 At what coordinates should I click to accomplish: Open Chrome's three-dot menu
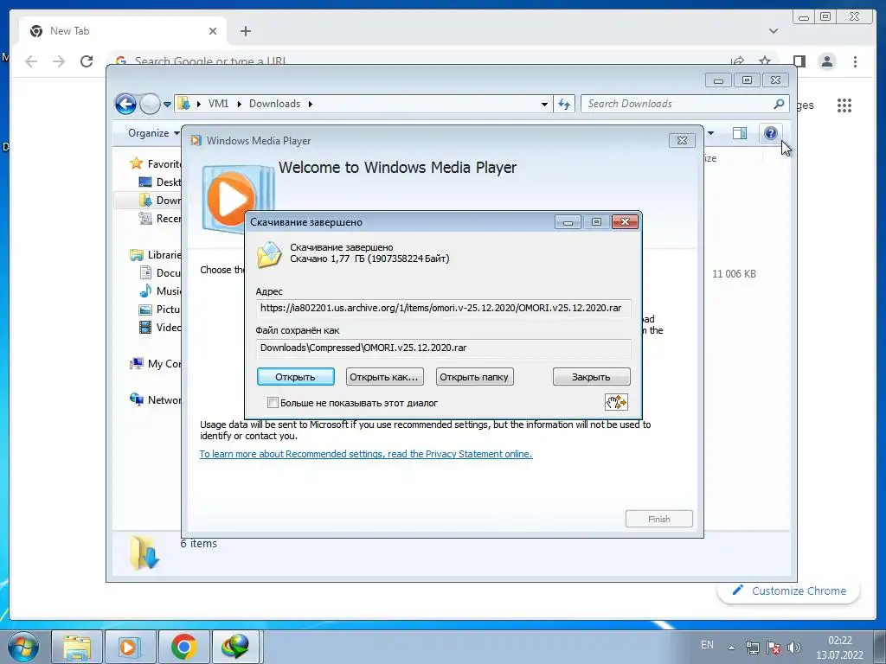[855, 61]
